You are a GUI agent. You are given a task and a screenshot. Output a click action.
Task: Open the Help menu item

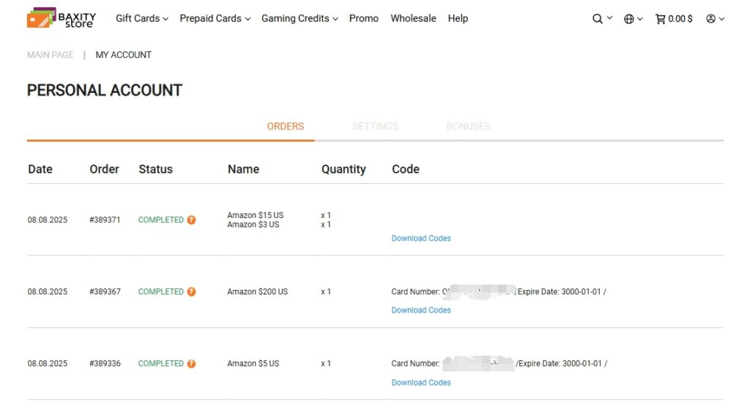tap(458, 18)
